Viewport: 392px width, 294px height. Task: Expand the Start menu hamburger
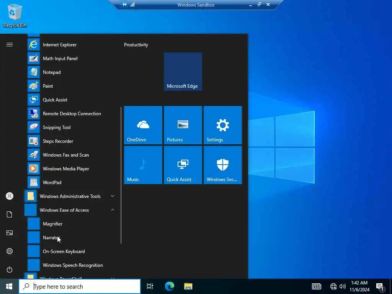10,45
